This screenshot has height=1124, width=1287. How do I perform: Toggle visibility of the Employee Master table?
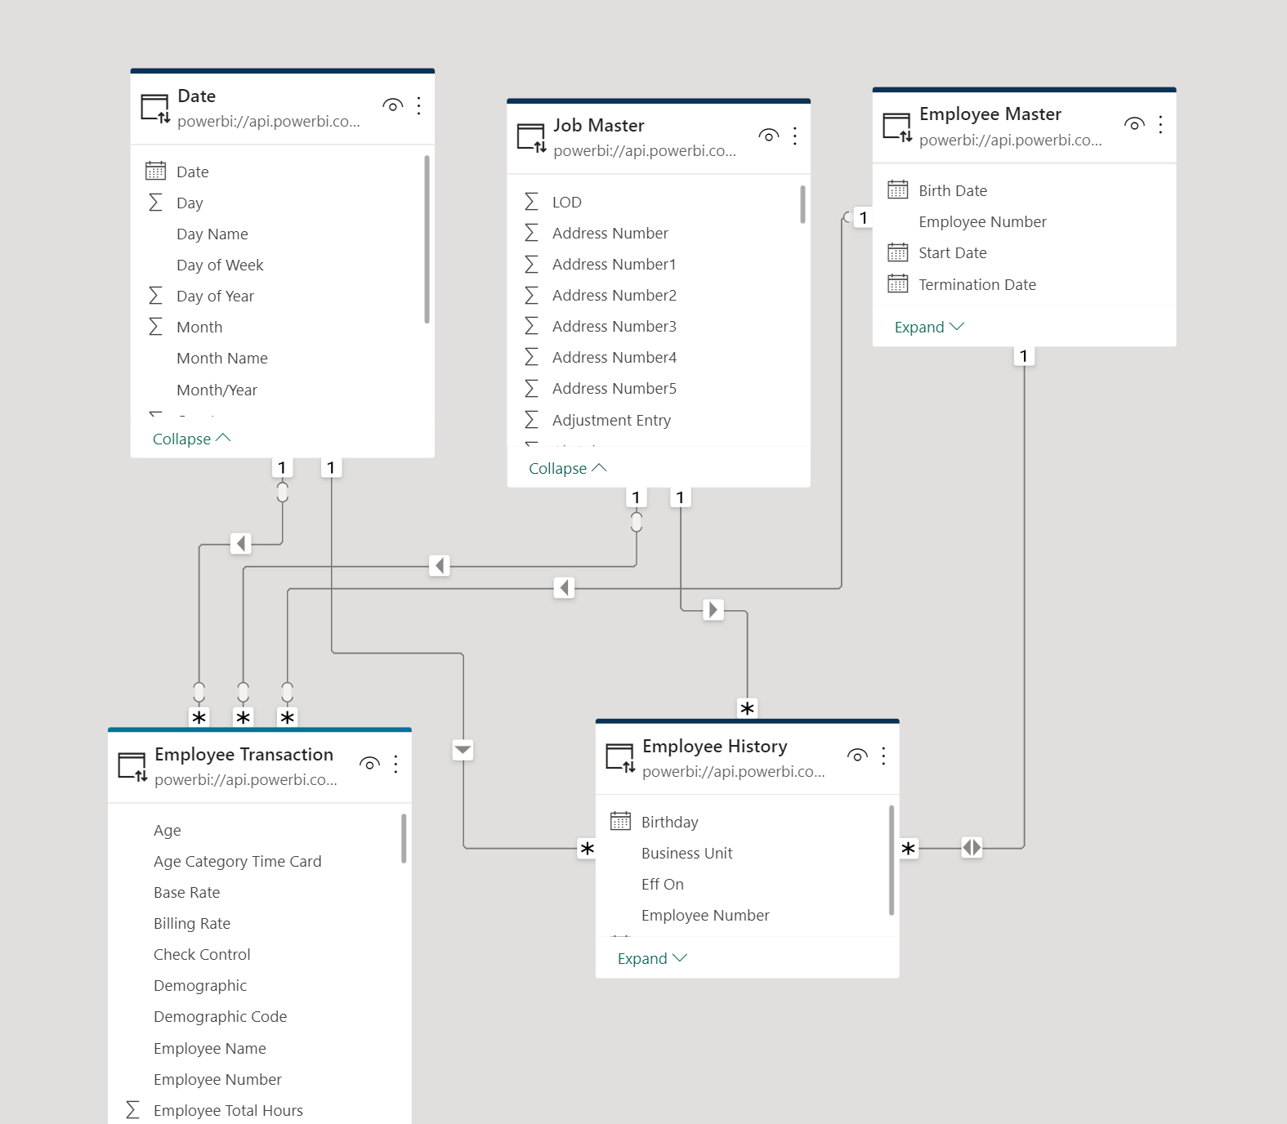(1135, 124)
